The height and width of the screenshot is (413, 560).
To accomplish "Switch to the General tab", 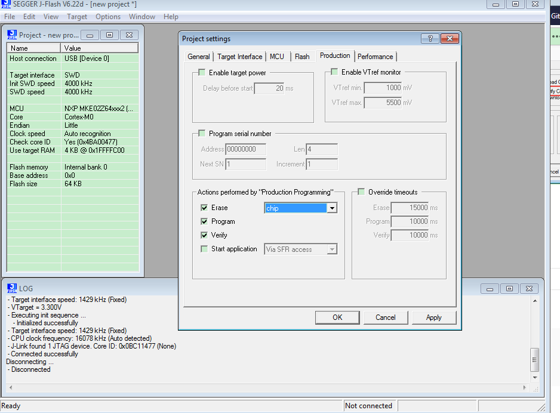I will pos(199,57).
